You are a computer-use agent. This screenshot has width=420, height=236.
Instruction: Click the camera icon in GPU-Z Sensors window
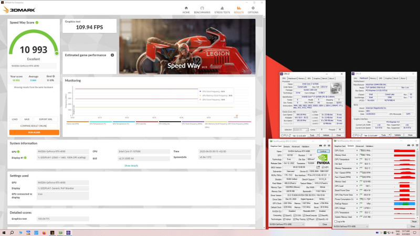coord(409,145)
